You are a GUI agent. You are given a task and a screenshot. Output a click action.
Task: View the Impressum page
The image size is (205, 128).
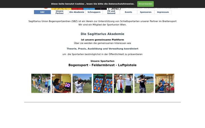[x=163, y=12]
